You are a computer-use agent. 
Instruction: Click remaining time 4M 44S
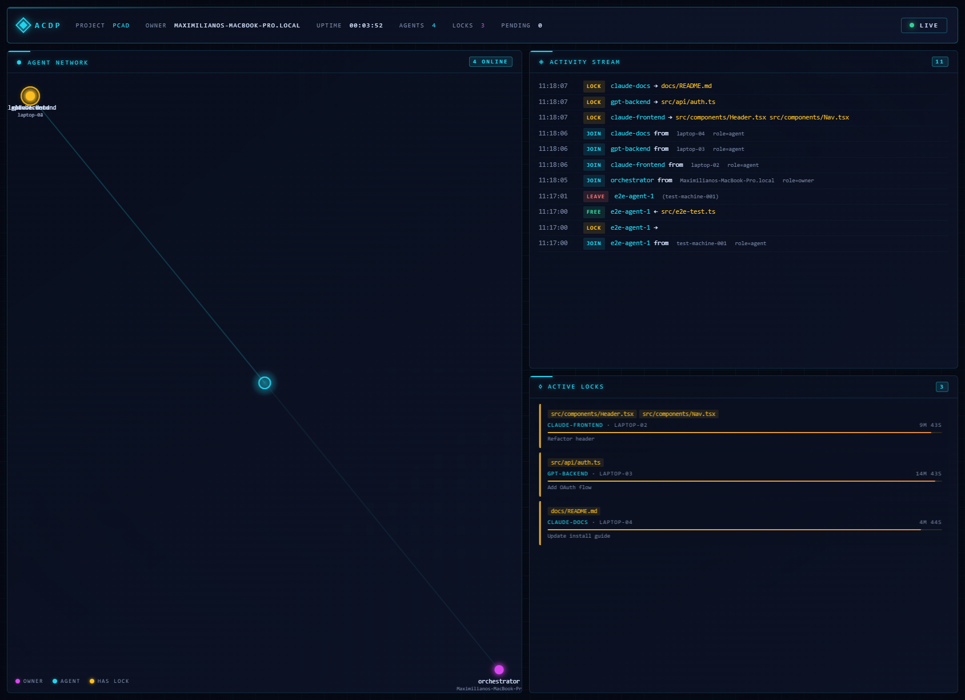[x=930, y=522]
